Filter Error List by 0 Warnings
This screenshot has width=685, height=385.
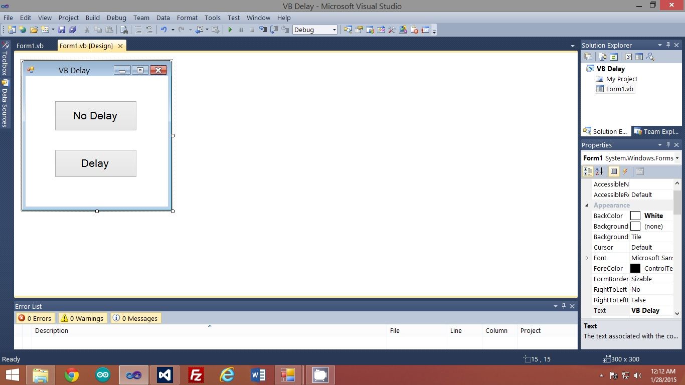(82, 318)
